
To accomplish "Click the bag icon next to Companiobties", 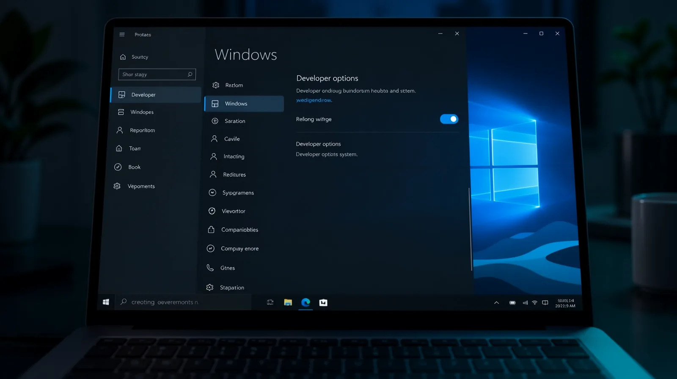I will click(x=211, y=229).
